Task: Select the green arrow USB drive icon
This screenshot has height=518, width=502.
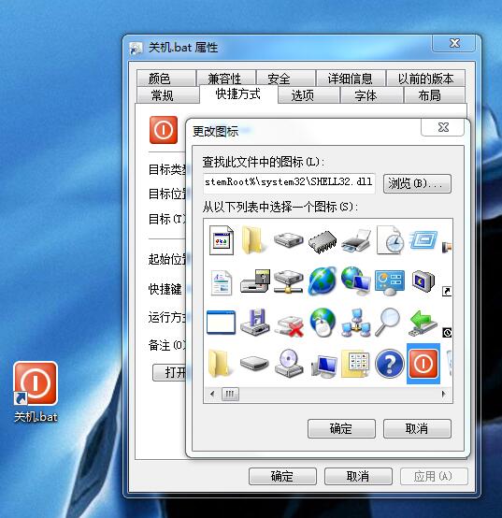Action: pos(423,324)
